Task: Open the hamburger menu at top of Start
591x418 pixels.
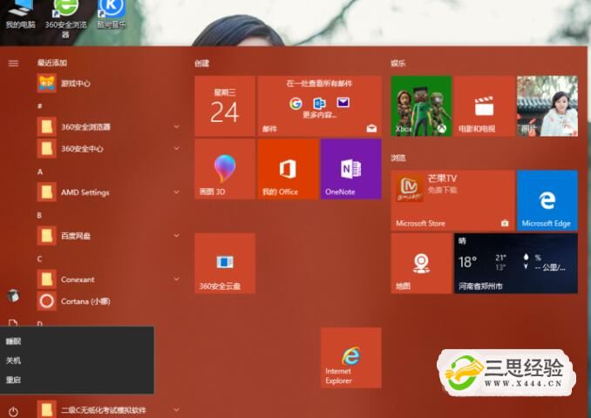Action: (13, 64)
